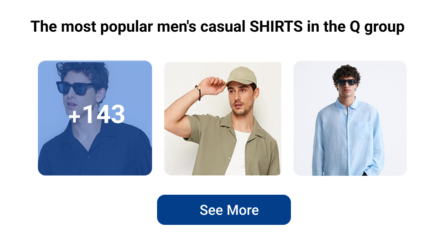The width and height of the screenshot is (424, 238).
Task: Open the short-sleeve khaki shirt over white tee
Action: point(222,119)
